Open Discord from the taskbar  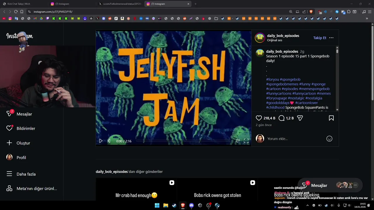191,205
